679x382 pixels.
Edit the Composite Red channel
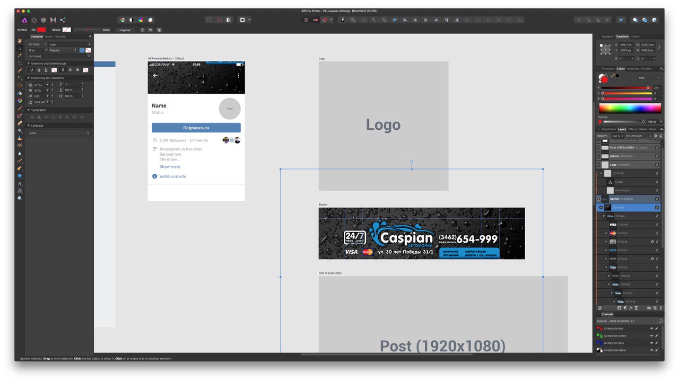[x=657, y=328]
